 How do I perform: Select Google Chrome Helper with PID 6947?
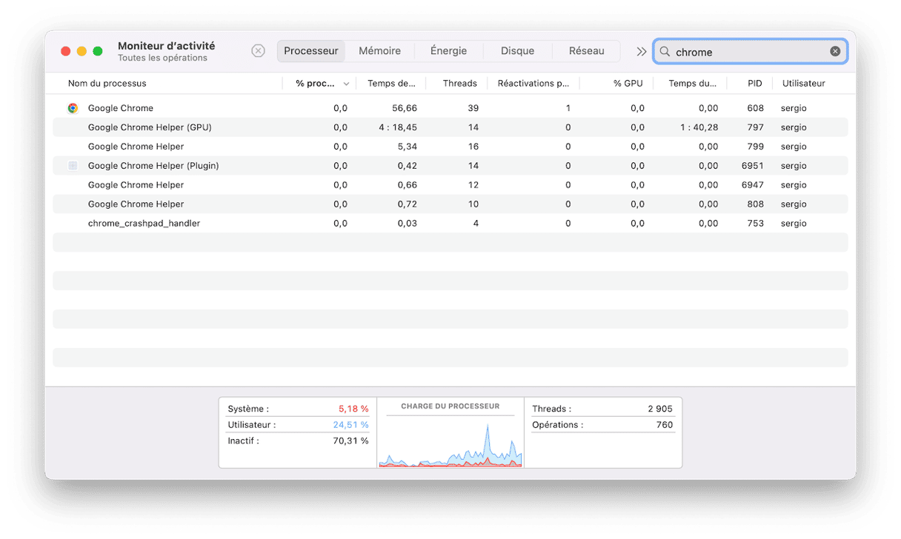(450, 185)
